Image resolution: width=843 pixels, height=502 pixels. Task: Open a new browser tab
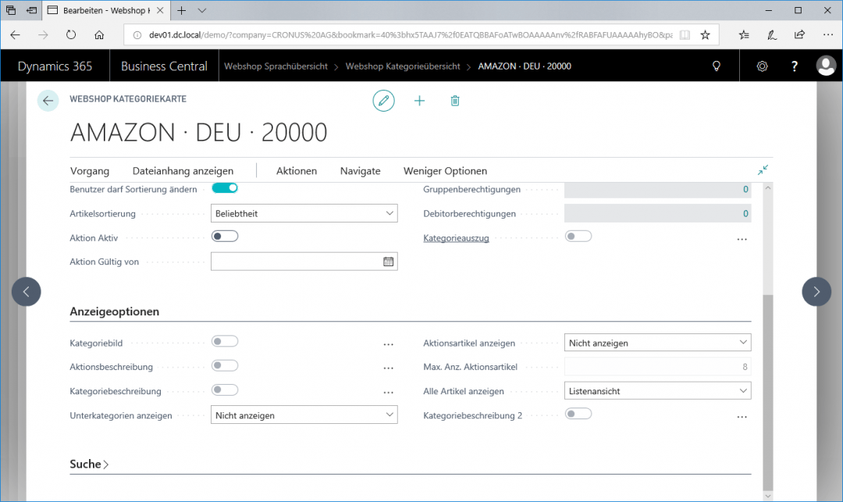coord(182,10)
